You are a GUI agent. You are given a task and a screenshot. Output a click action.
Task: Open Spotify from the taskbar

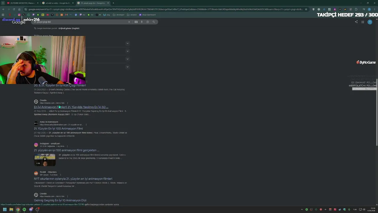(x=24, y=209)
